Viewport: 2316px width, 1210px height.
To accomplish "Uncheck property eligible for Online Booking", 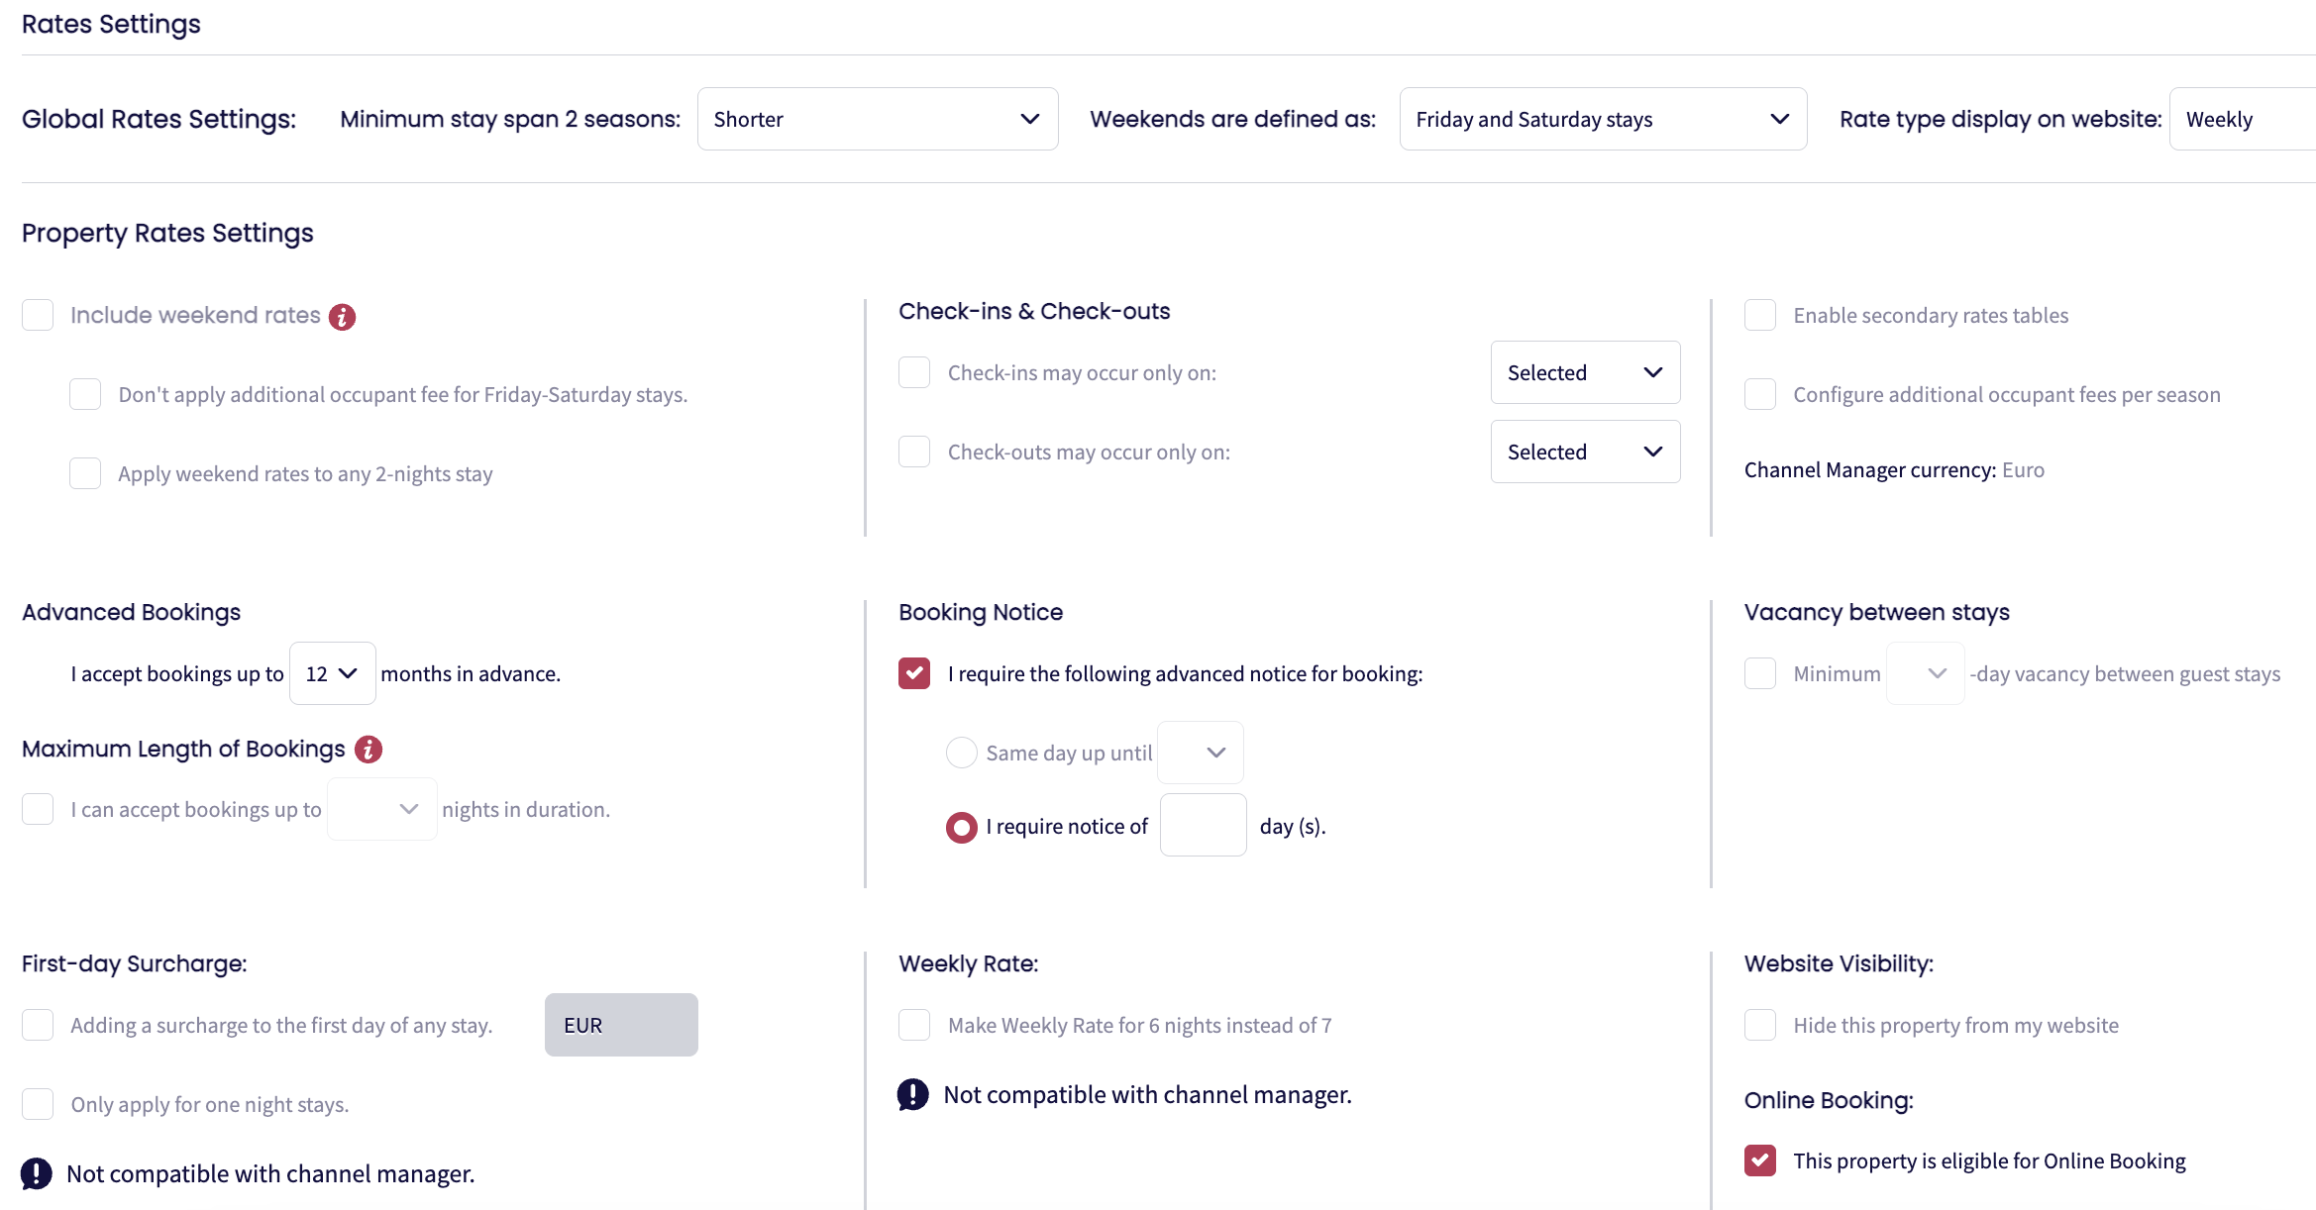I will point(1760,1160).
